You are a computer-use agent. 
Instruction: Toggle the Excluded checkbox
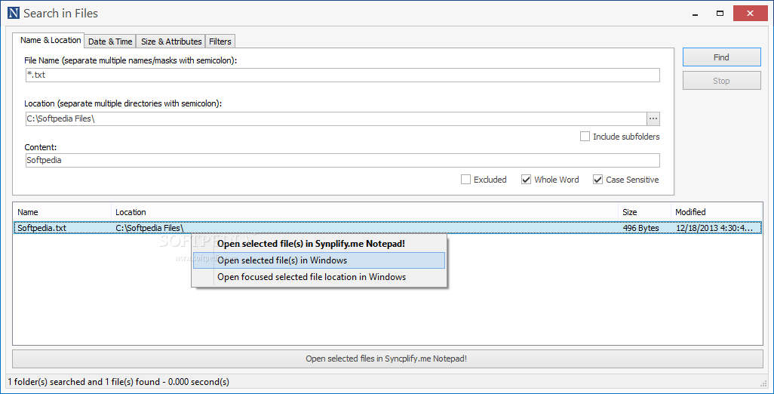tap(465, 179)
